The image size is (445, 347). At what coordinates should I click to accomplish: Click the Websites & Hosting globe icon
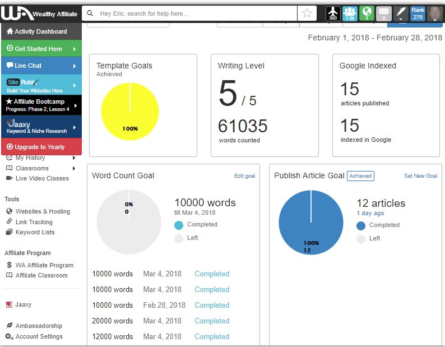coord(10,211)
